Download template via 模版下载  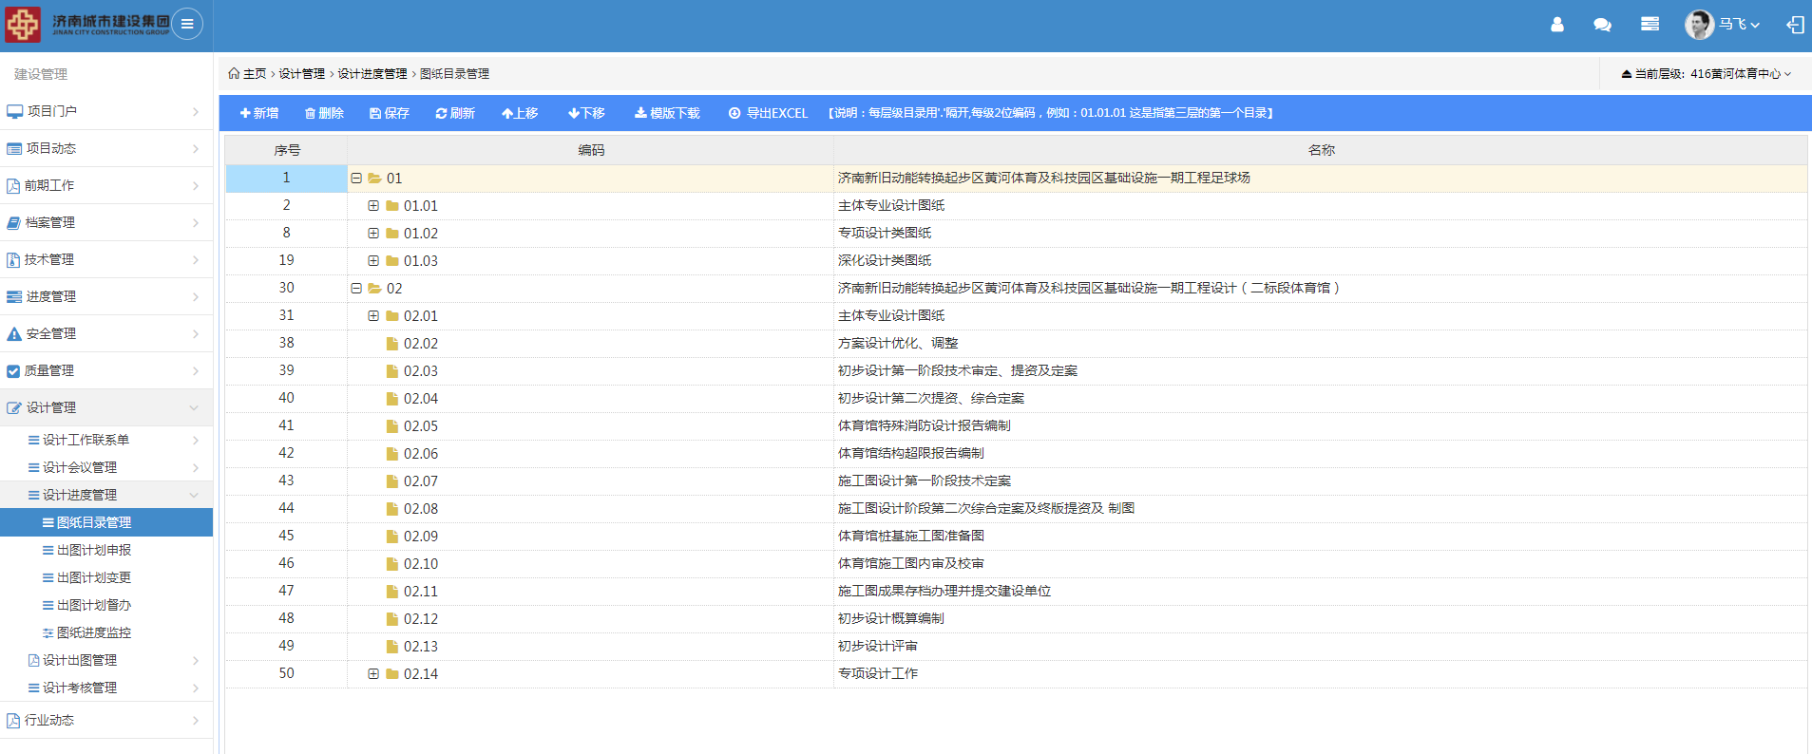click(667, 113)
